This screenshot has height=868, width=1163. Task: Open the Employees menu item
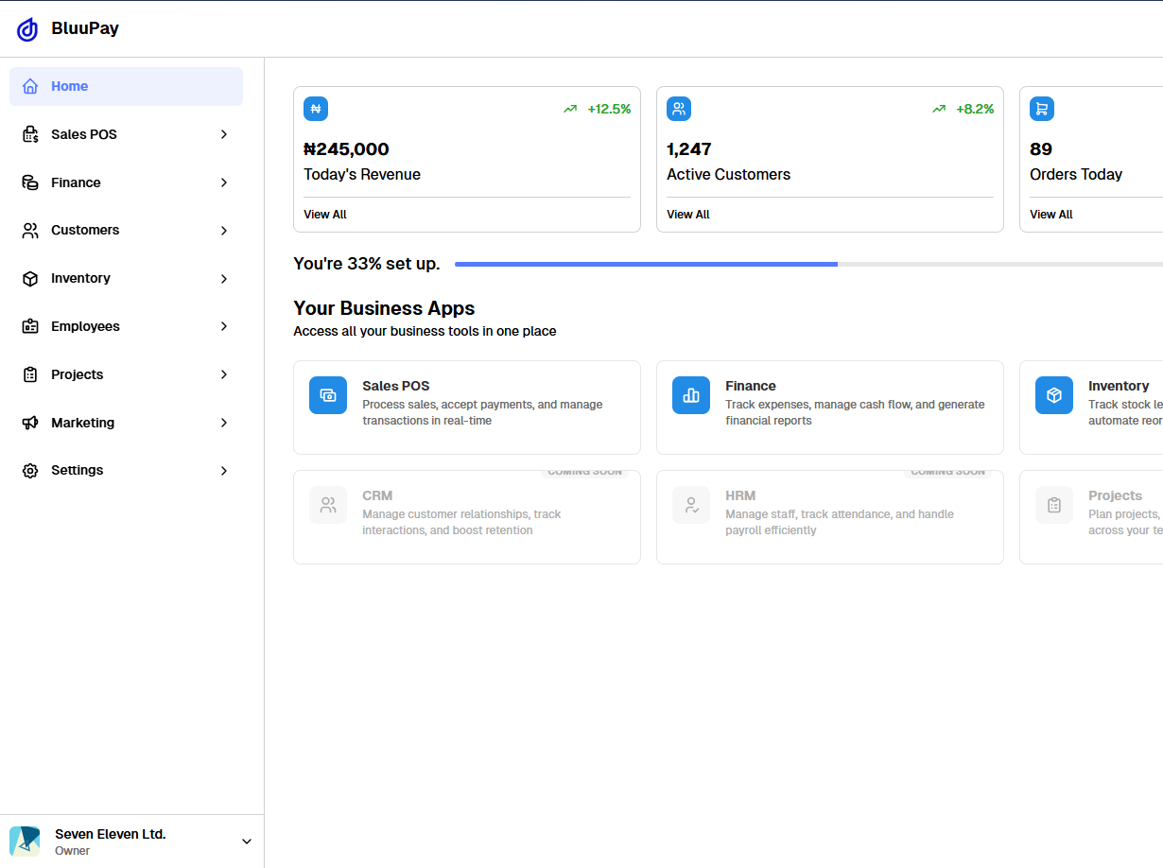coord(85,326)
